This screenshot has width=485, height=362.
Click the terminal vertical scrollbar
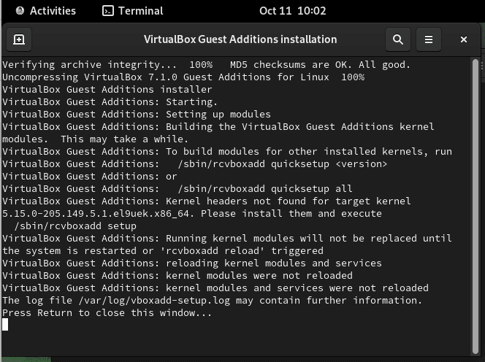pos(476,207)
